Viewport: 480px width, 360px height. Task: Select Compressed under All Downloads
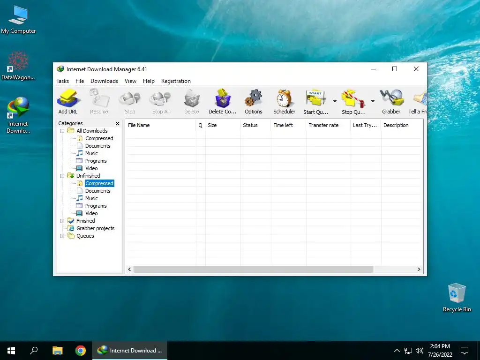pos(99,138)
